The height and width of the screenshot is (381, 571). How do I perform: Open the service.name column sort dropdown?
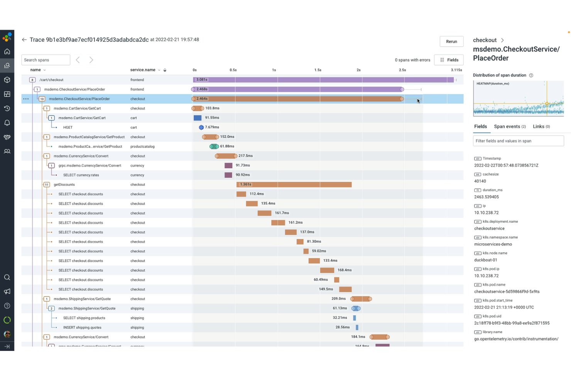[159, 70]
